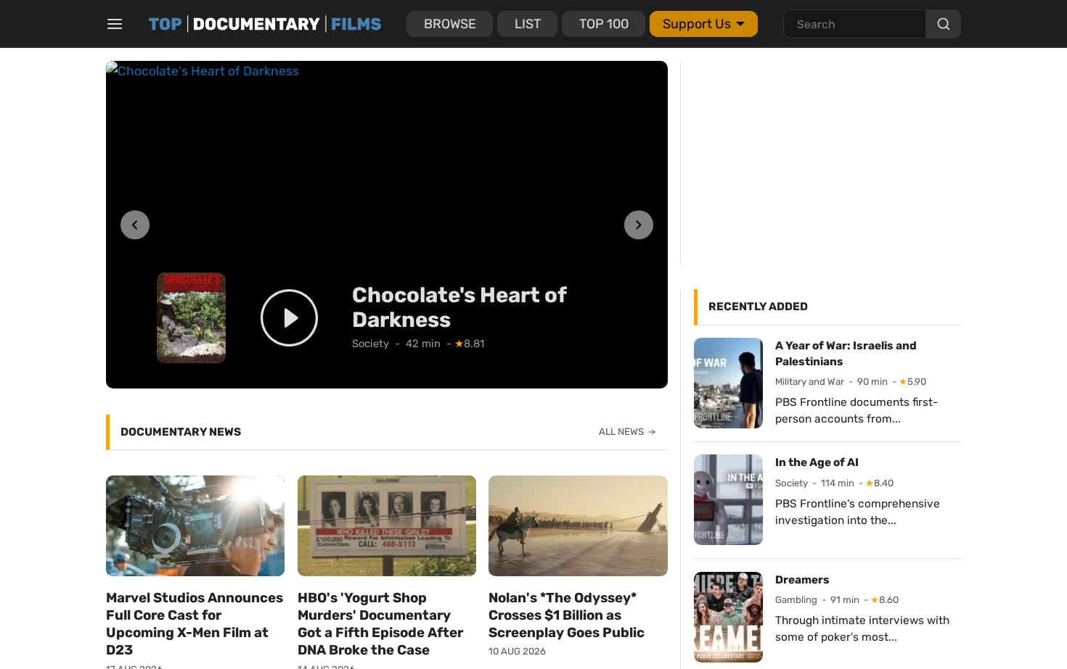Open In the Age of AI thumbnail

coord(728,499)
